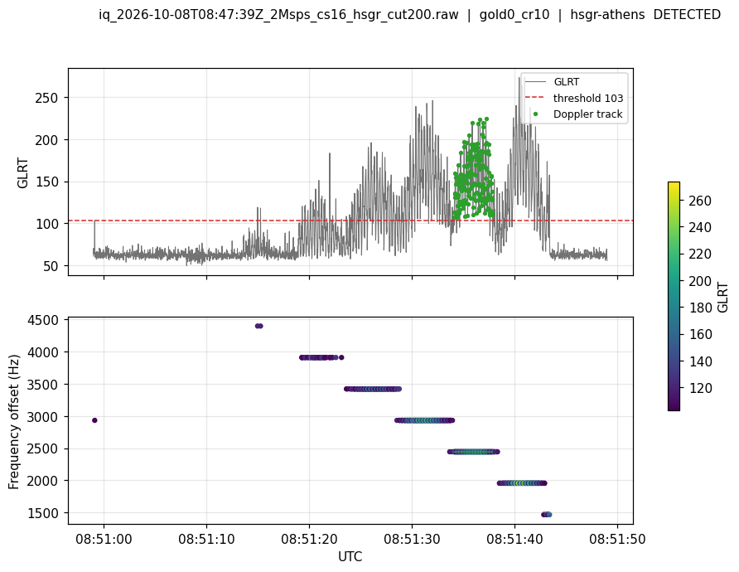Image resolution: width=739 pixels, height=572 pixels.
Task: Click the 160 colorbar tick label
Action: pyautogui.click(x=700, y=335)
